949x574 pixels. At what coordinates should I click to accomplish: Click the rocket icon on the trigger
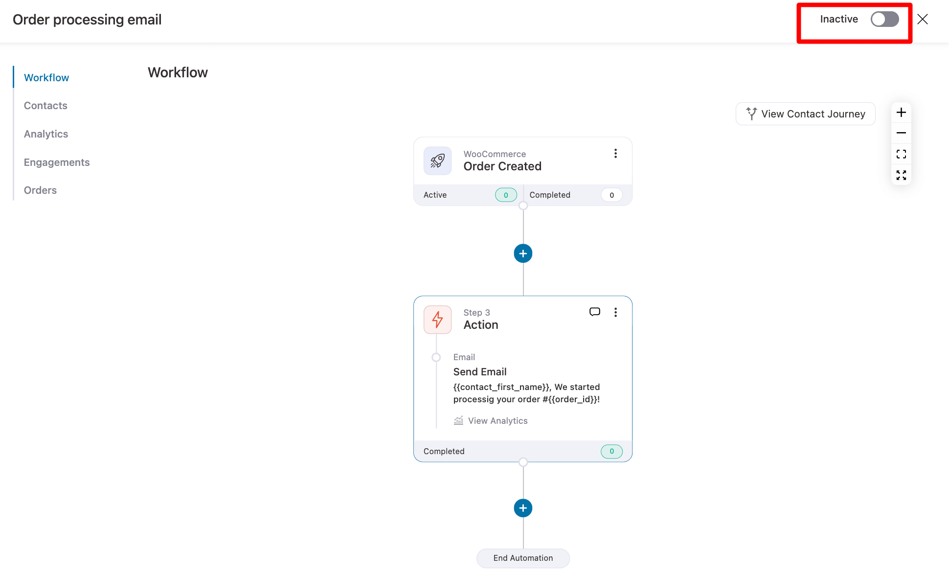(x=437, y=161)
